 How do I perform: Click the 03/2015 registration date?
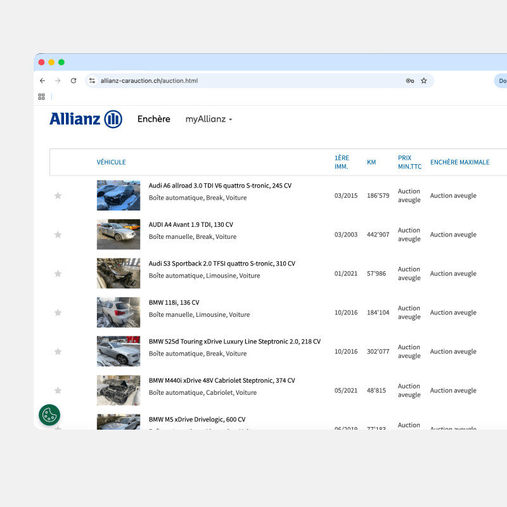(346, 196)
